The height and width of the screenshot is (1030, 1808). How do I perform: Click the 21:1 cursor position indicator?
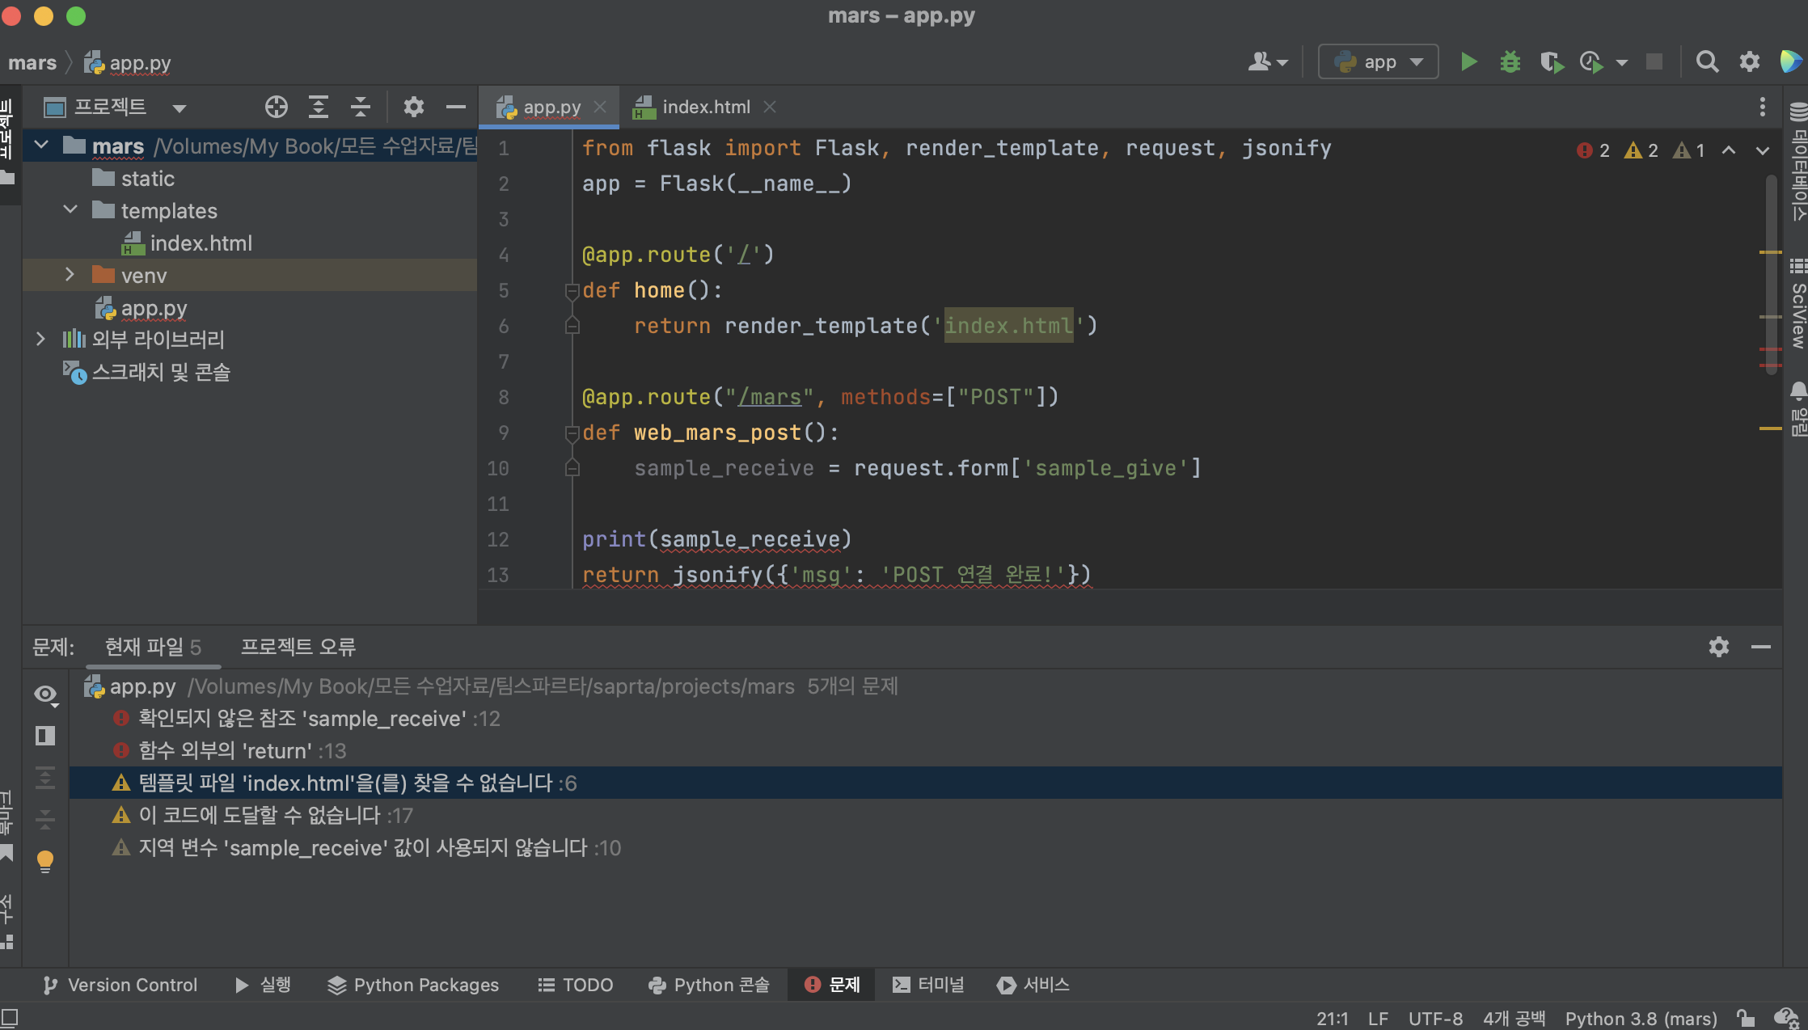tap(1332, 1019)
